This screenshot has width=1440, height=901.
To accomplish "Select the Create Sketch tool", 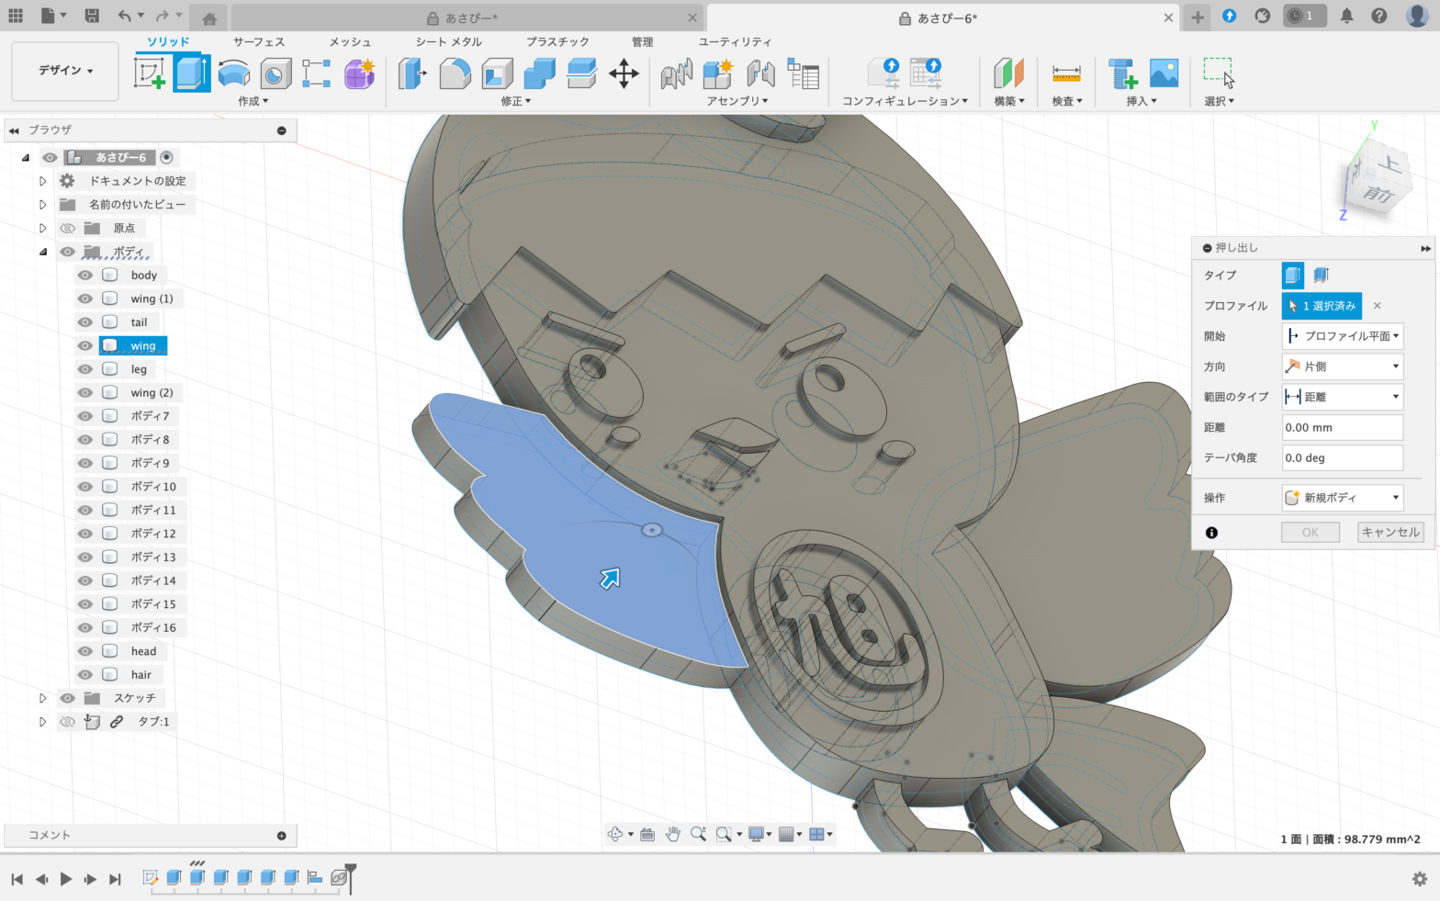I will tap(150, 73).
